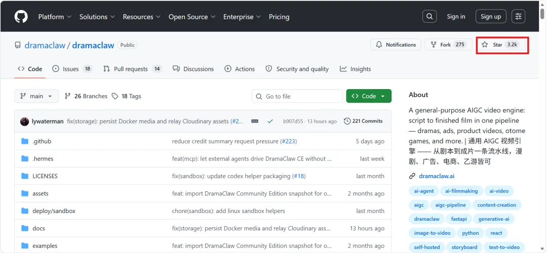The width and height of the screenshot is (547, 253).
Task: Click the green checkmark commit status icon
Action: (x=270, y=121)
